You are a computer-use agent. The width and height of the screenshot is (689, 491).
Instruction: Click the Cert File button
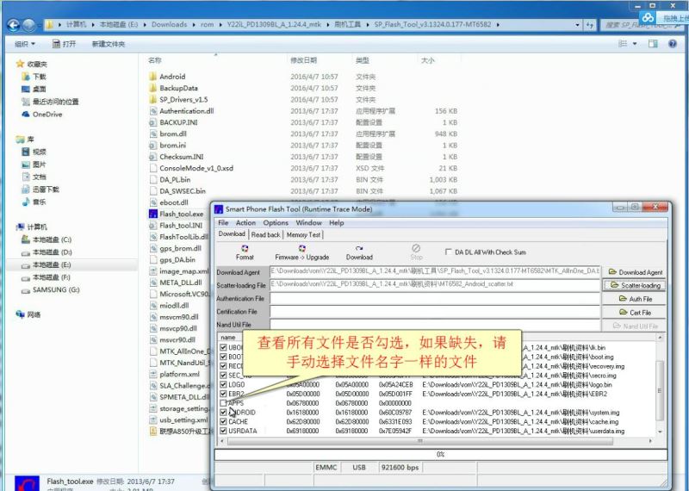[x=635, y=313]
